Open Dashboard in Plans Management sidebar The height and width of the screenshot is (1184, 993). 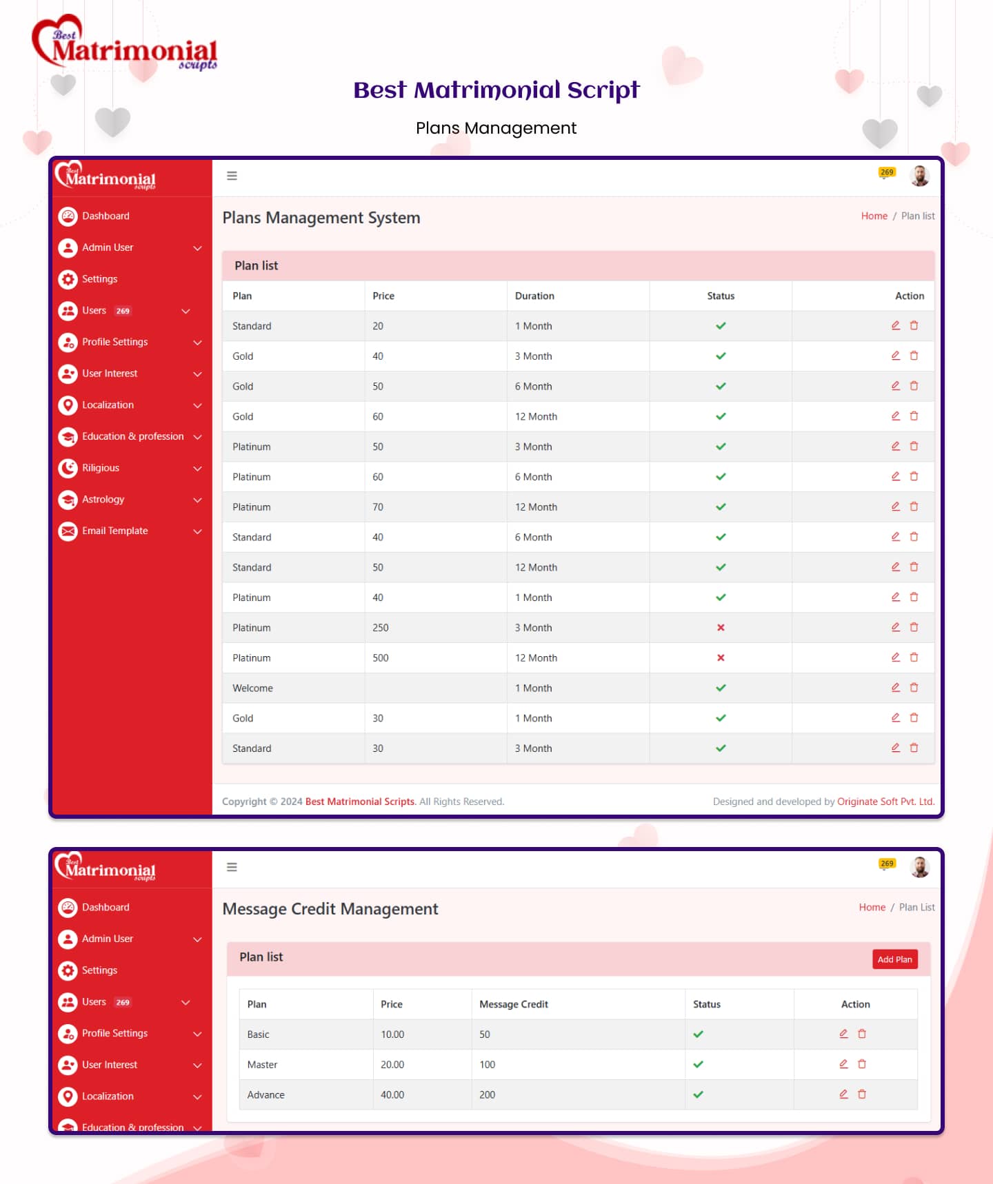coord(106,216)
